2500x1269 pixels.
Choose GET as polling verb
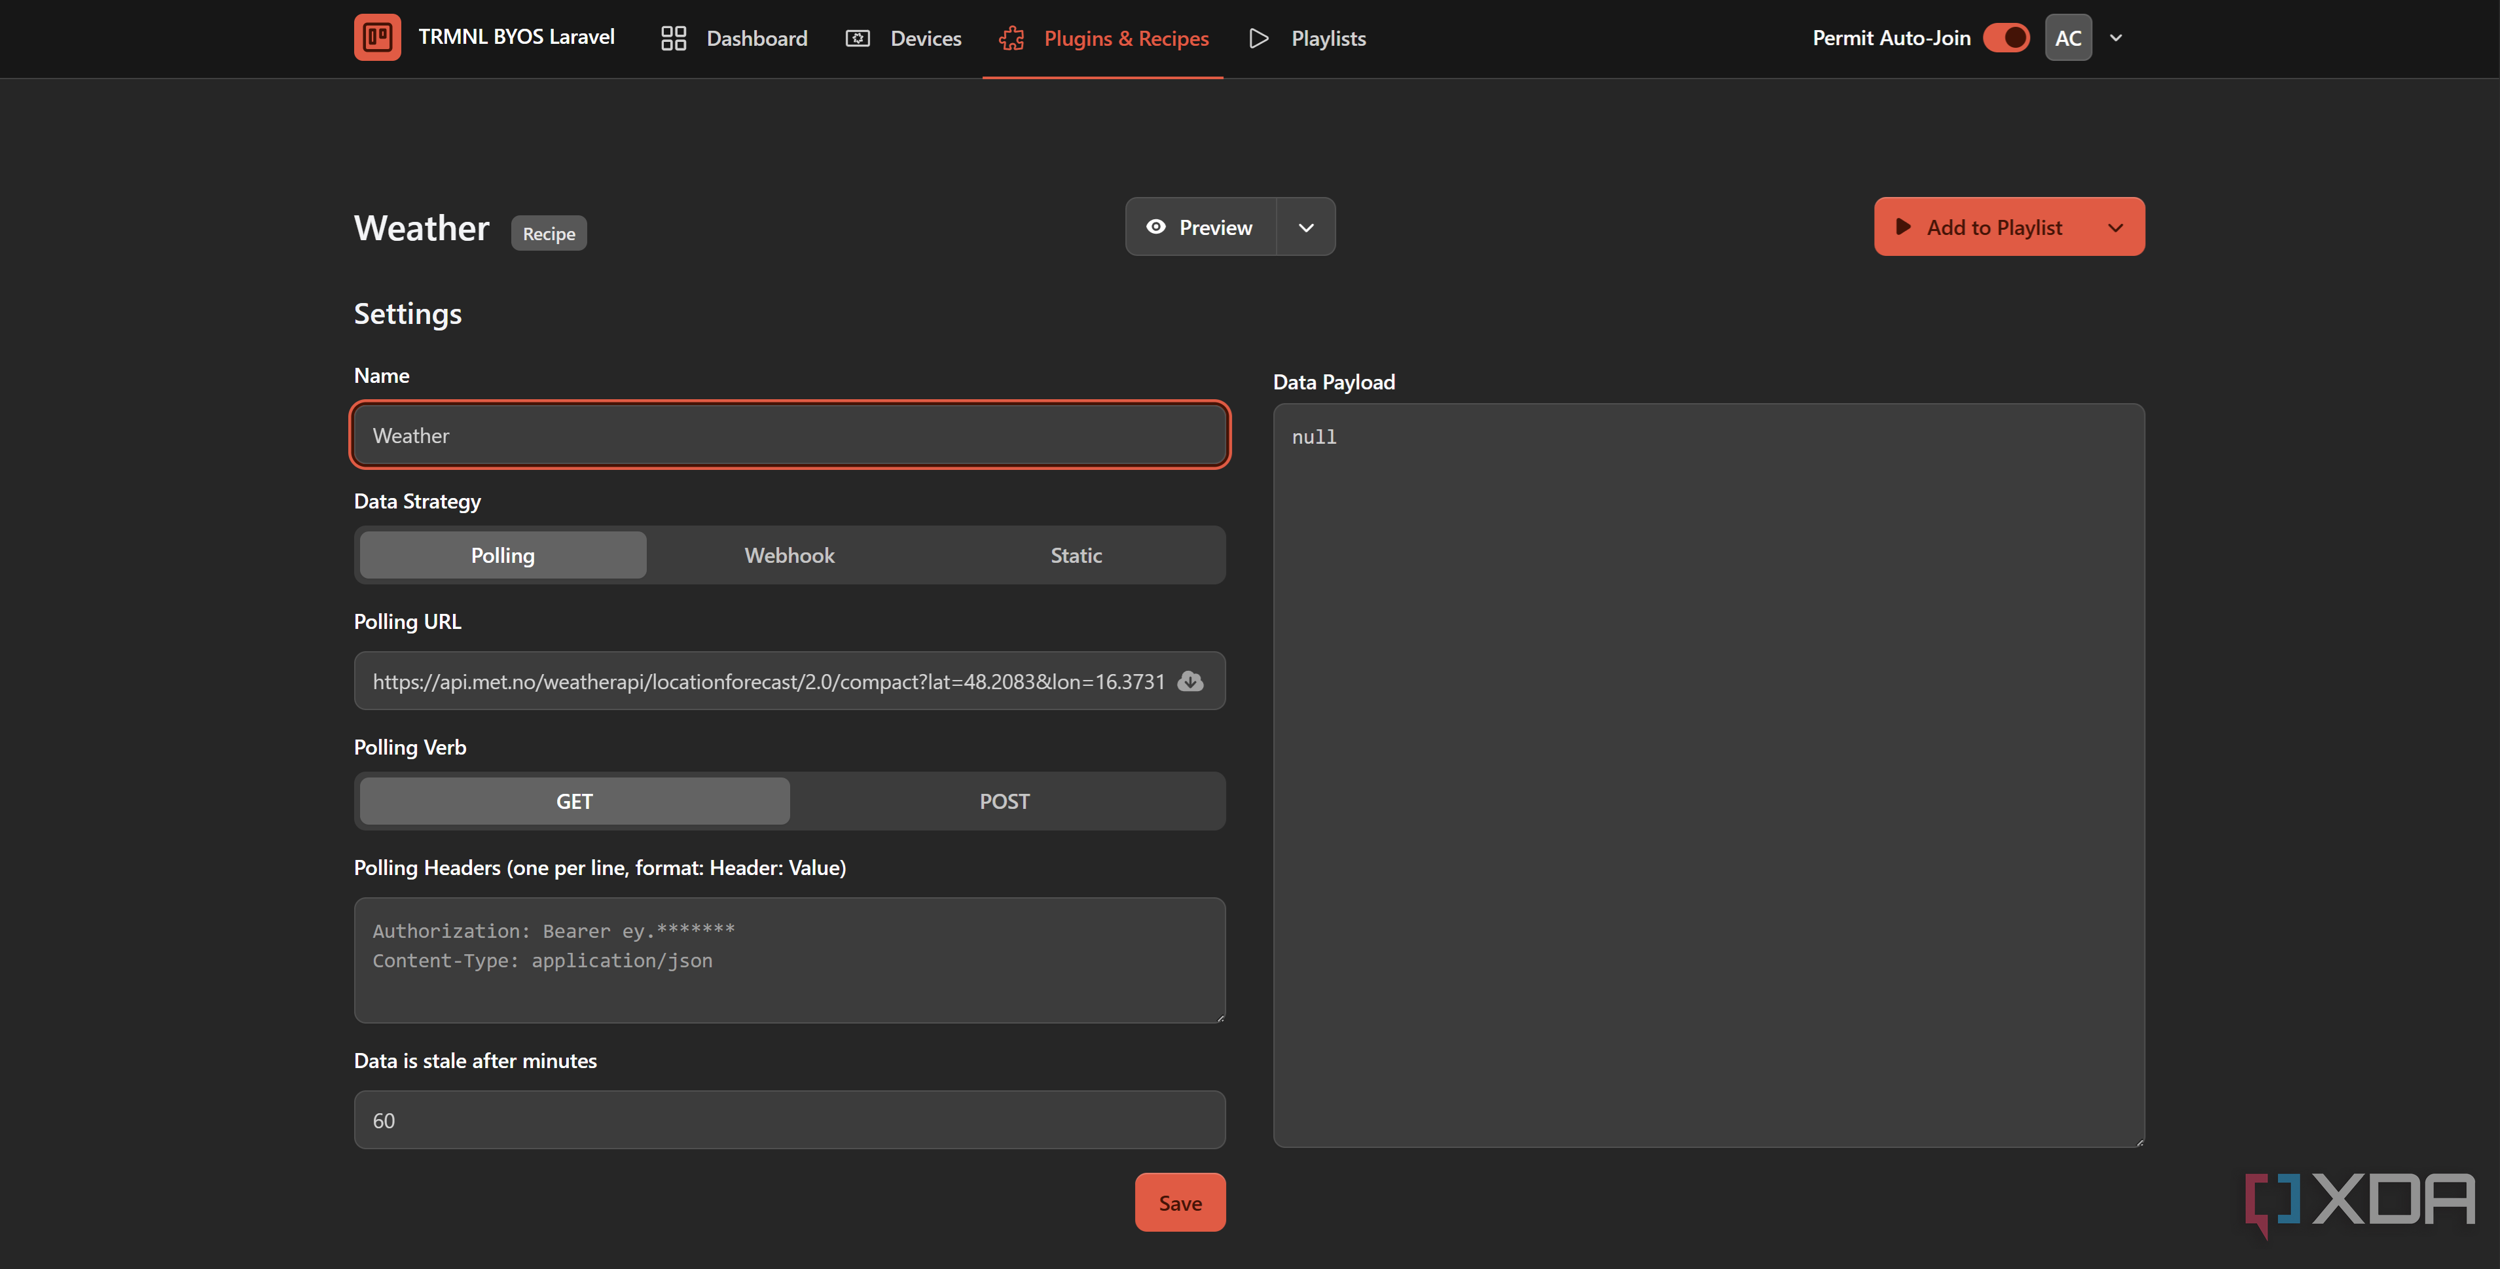click(x=575, y=801)
